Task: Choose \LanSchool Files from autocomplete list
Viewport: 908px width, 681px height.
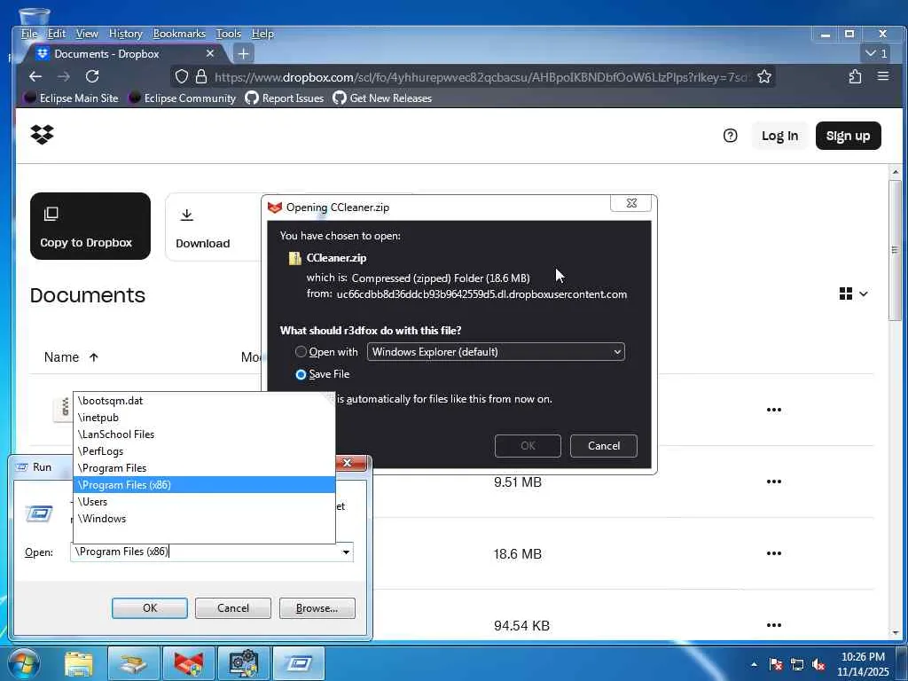Action: tap(204, 434)
